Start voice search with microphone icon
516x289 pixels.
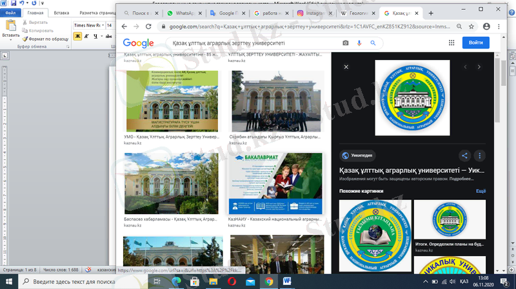tap(359, 43)
